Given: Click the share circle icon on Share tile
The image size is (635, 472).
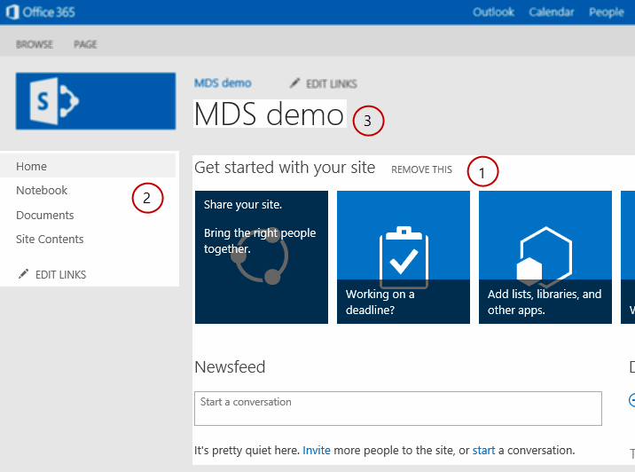Looking at the screenshot, I should [260, 255].
